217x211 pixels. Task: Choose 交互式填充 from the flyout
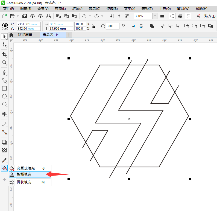[x=30, y=168]
